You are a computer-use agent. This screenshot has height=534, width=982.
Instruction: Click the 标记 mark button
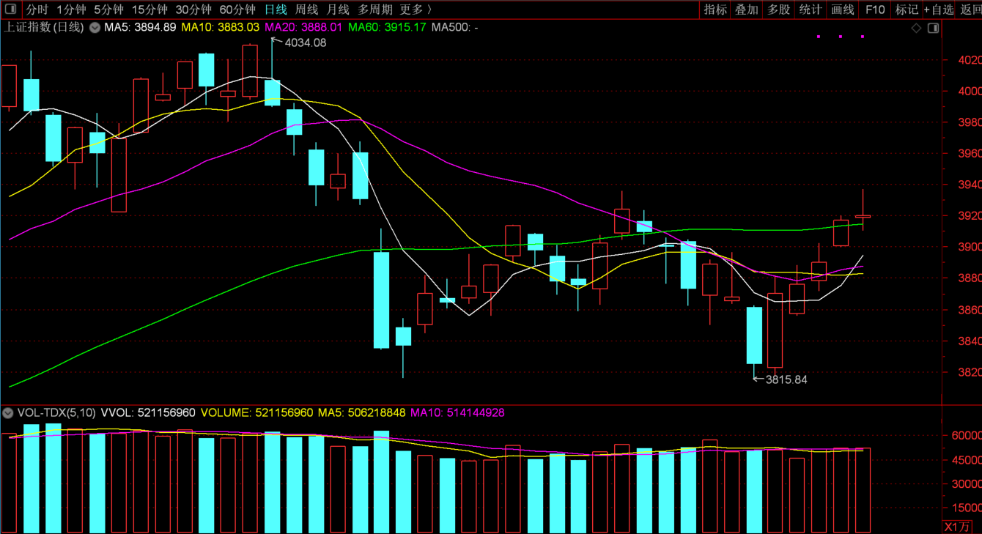907,10
